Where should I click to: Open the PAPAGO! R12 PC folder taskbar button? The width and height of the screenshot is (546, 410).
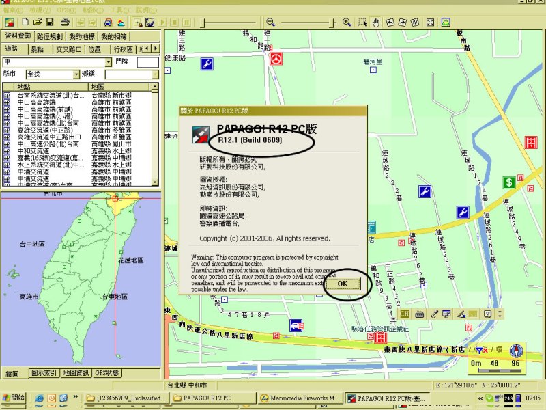[213, 398]
